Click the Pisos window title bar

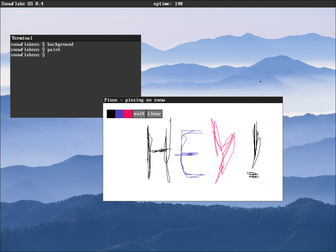[193, 100]
